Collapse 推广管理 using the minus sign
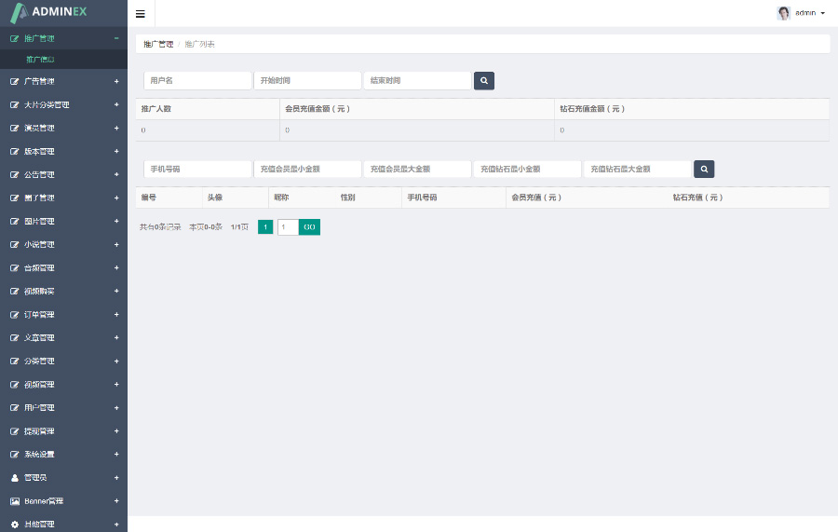838x532 pixels. (x=116, y=38)
